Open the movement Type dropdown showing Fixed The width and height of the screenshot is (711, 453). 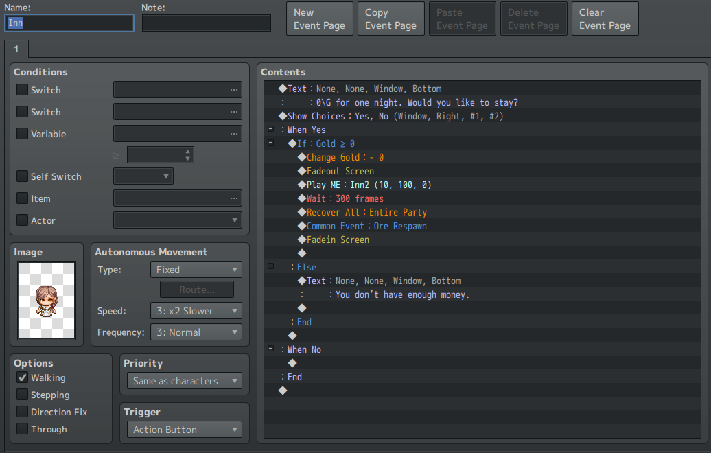point(196,269)
